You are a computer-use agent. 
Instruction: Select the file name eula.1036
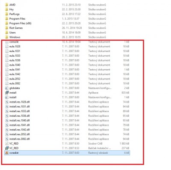tap(15, 60)
